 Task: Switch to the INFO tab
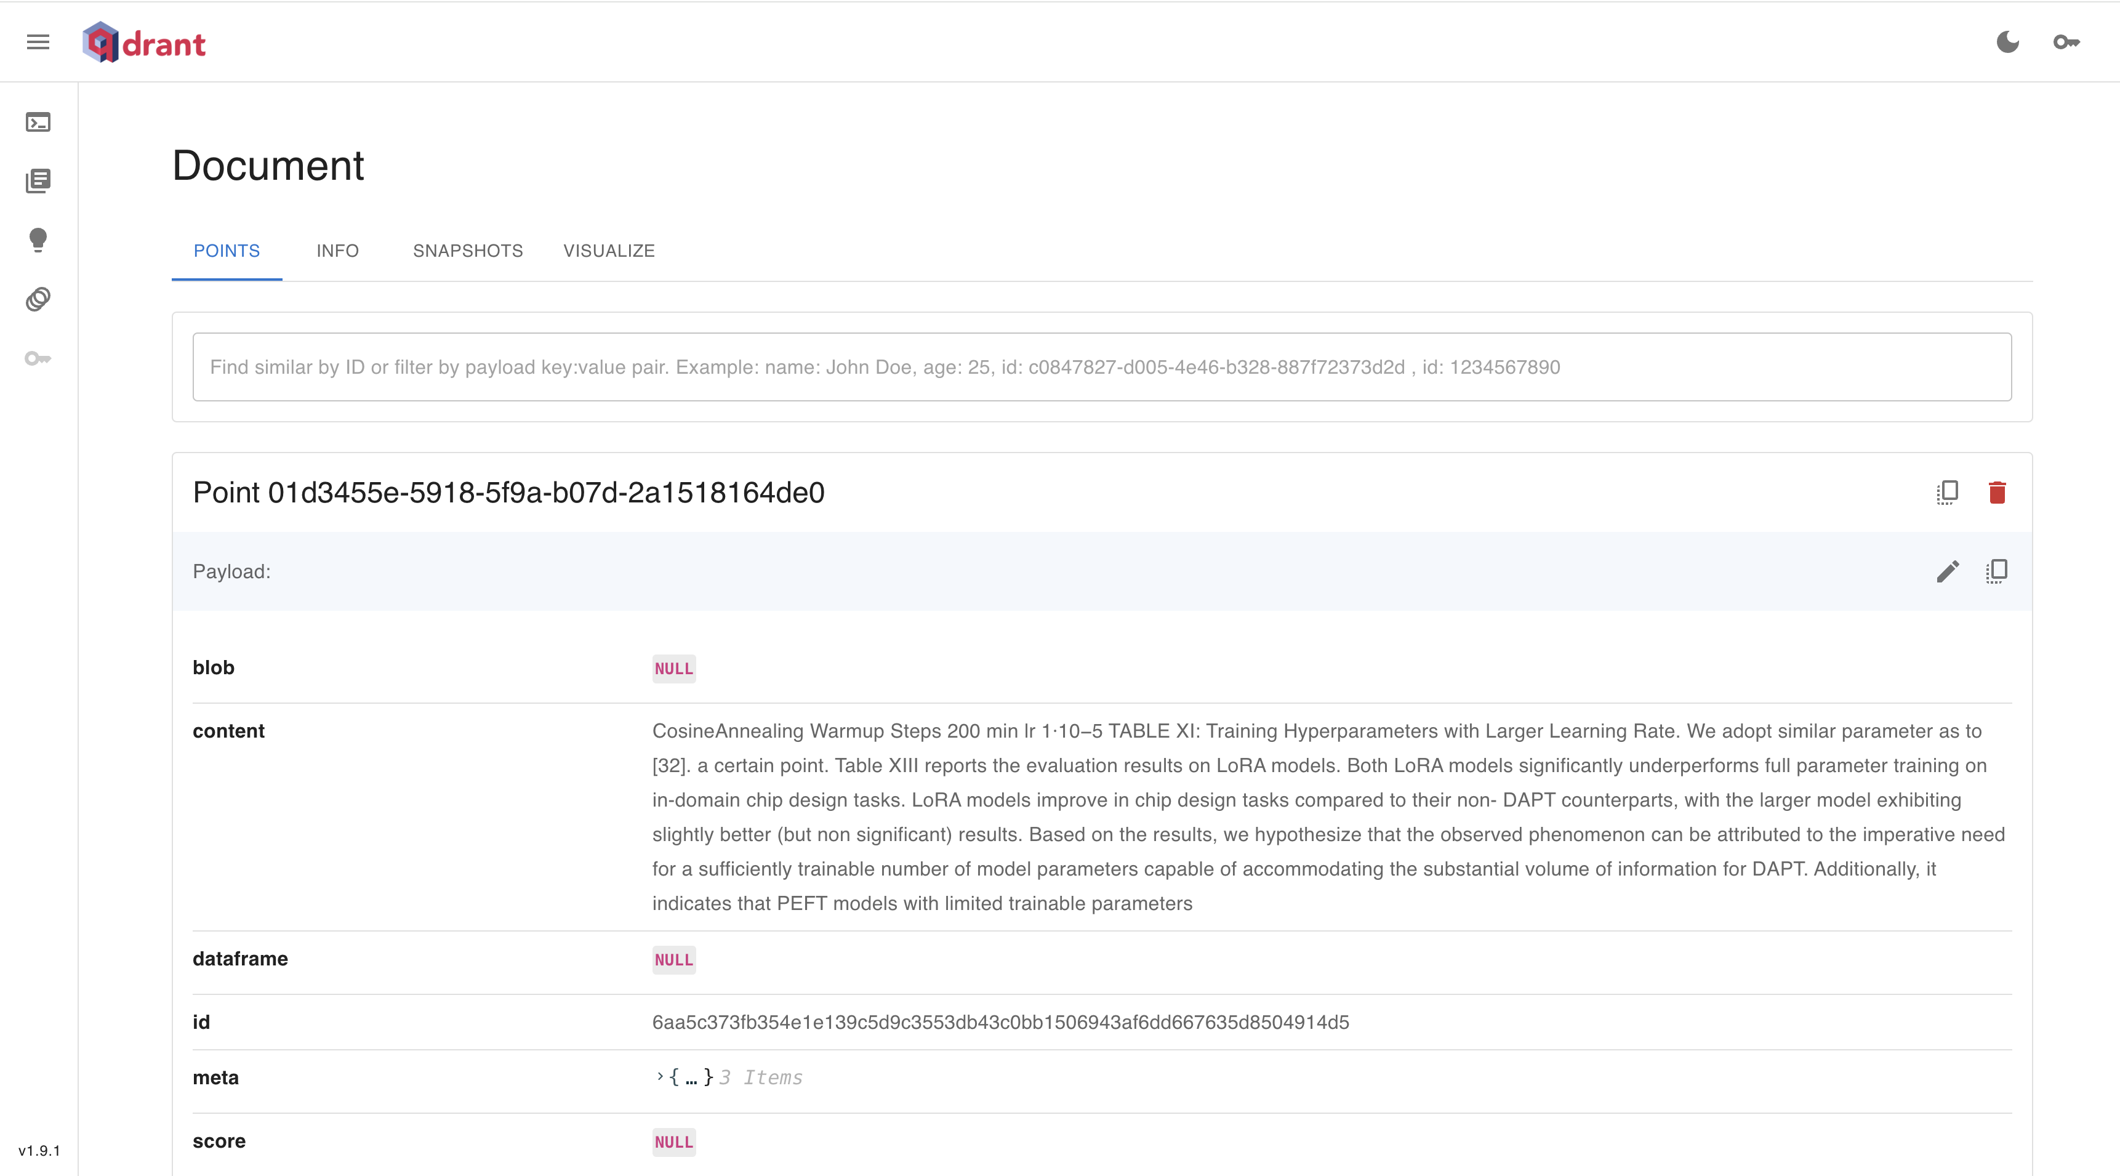337,251
